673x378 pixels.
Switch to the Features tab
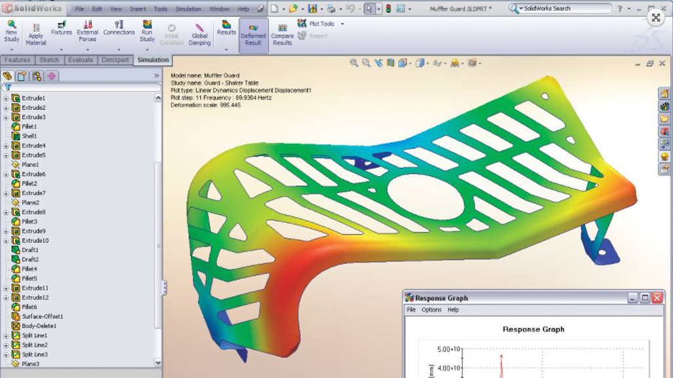pos(18,60)
